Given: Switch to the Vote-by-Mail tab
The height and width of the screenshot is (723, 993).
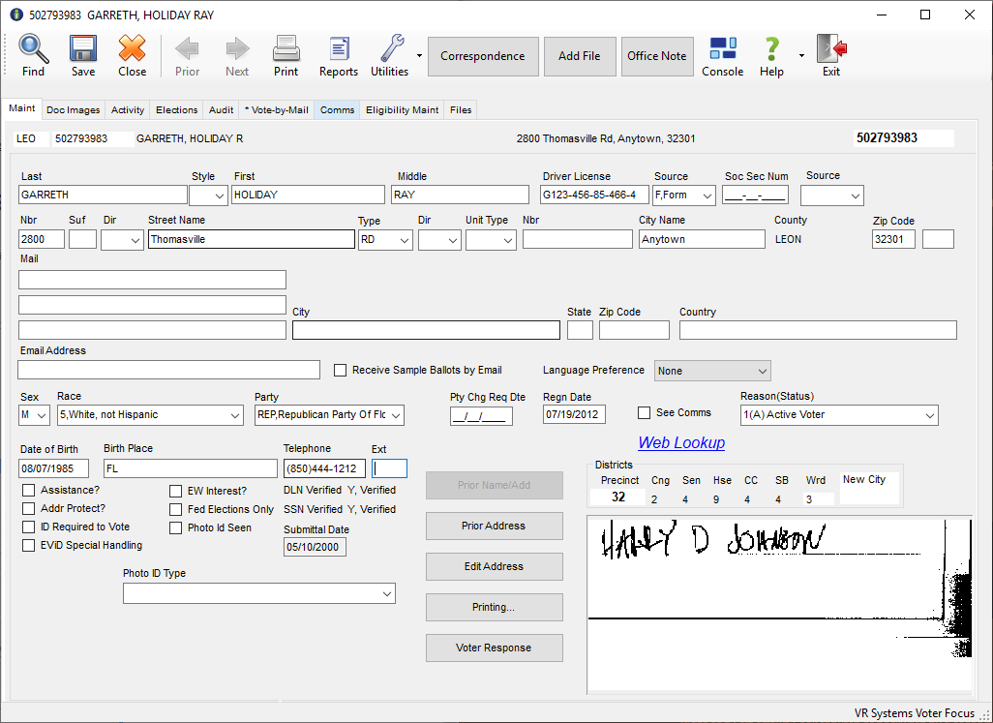Looking at the screenshot, I should click(x=277, y=110).
